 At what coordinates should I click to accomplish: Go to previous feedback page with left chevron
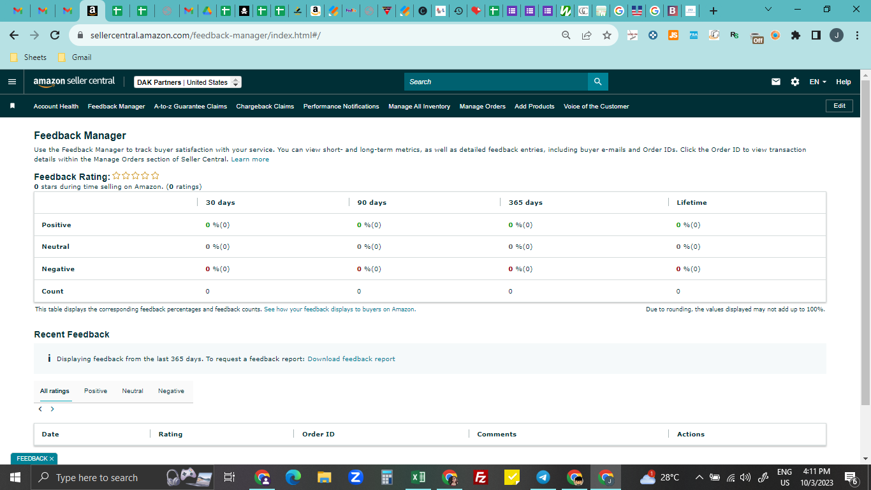40,409
